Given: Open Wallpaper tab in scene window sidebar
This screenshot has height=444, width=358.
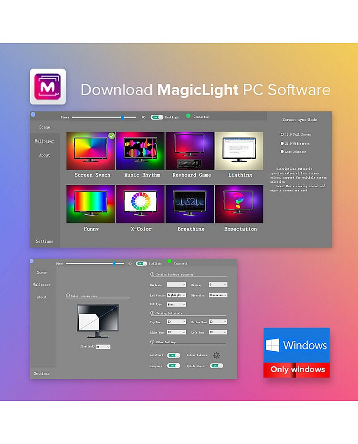Looking at the screenshot, I should coord(44,141).
